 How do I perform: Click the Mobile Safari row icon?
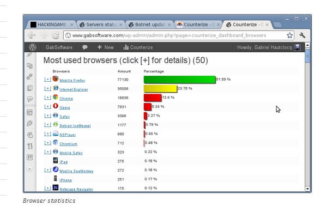pyautogui.click(x=56, y=152)
